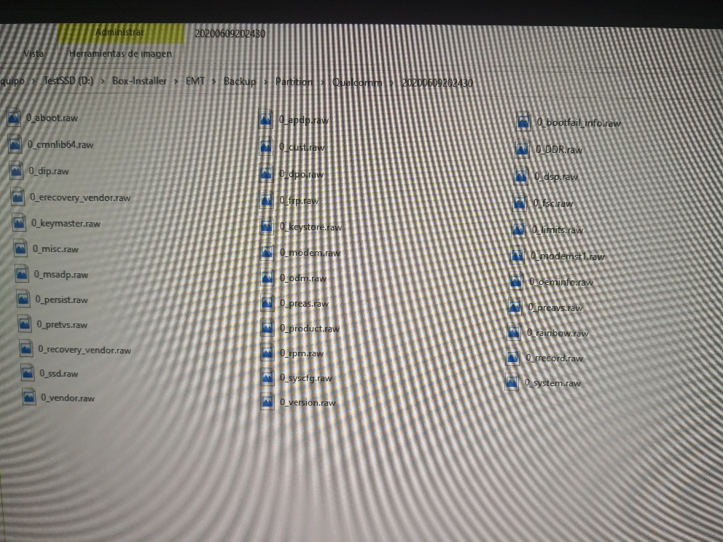Click the 20200609202430 folder in address bar

tap(437, 83)
